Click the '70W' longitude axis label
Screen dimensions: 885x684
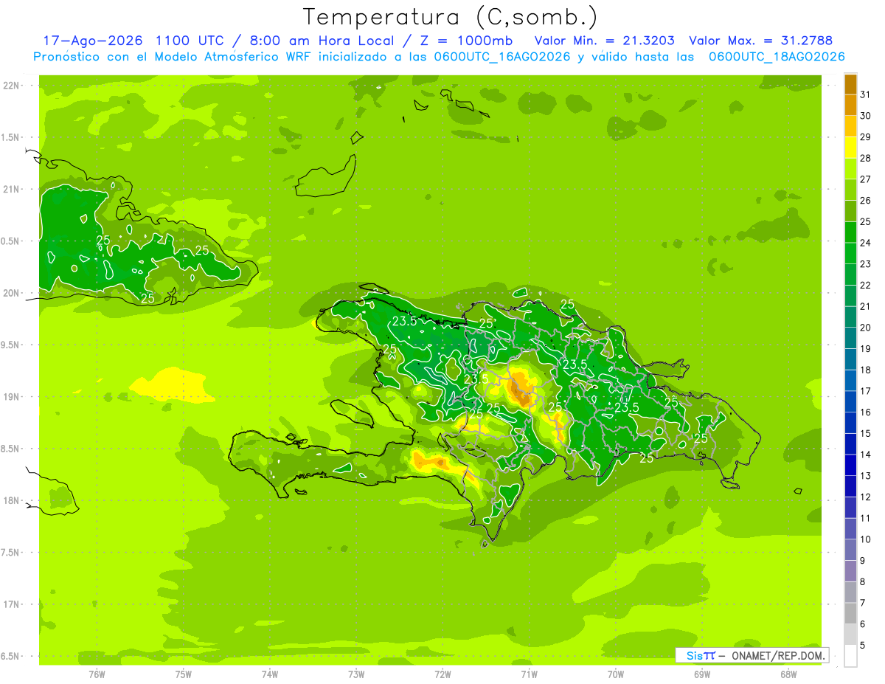(616, 674)
